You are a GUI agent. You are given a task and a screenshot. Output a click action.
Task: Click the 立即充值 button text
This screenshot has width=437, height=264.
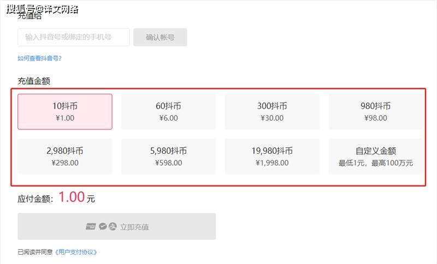pyautogui.click(x=134, y=227)
